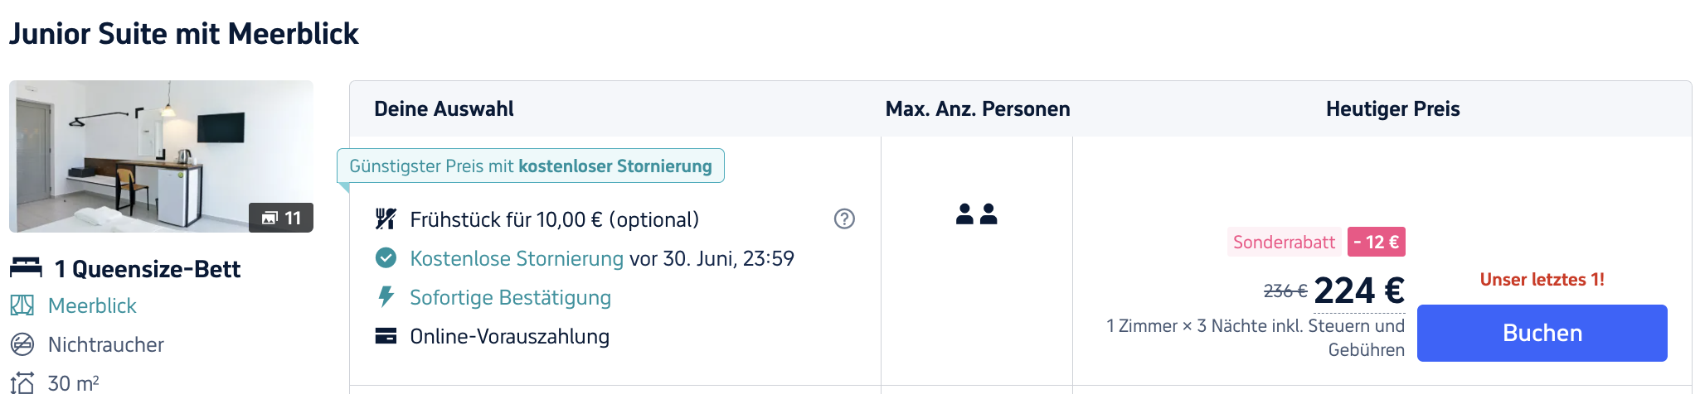Click the Meerblick feature link
The width and height of the screenshot is (1700, 394).
(x=92, y=305)
